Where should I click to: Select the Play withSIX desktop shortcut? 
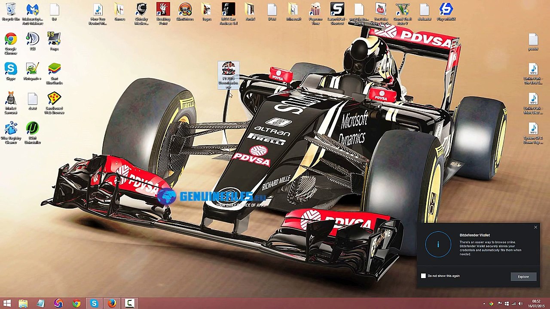coord(446,12)
